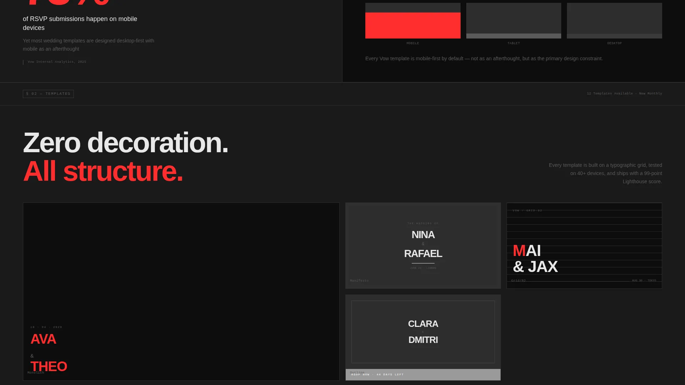Click the § 02 — TEMPLATES section badge
Viewport: 685px width, 385px height.
point(48,94)
